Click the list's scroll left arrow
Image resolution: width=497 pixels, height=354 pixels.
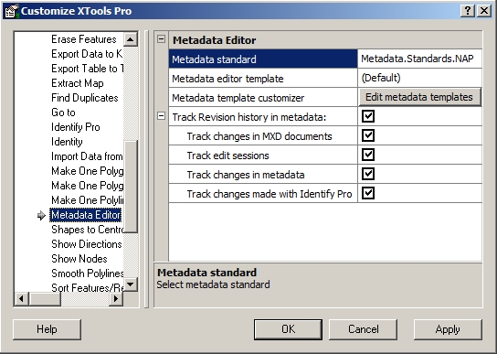pyautogui.click(x=22, y=299)
